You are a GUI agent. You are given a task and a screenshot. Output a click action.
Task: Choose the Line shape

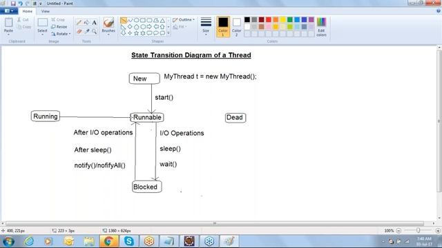point(124,20)
